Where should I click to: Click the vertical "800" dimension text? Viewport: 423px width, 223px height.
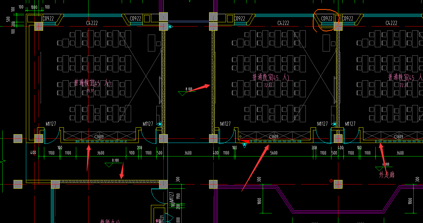click(x=178, y=220)
